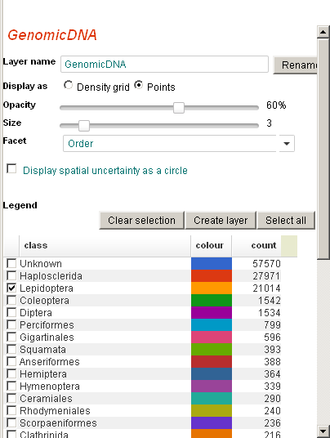Select the Points radio button
This screenshot has height=438, width=330.
[139, 85]
